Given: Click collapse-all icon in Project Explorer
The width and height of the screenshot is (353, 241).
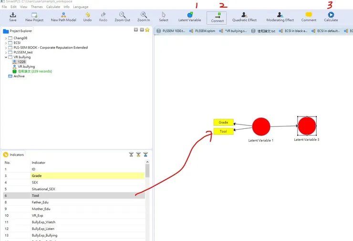Looking at the screenshot, I should click(x=142, y=30).
